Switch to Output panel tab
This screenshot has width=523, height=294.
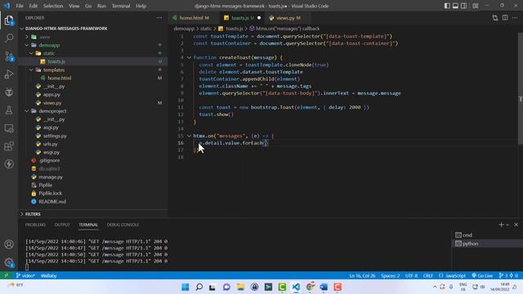tap(62, 225)
